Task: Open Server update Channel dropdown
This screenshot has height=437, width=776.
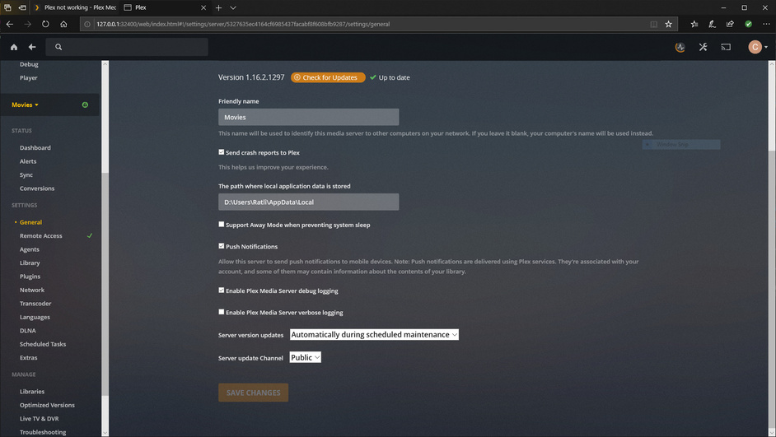Action: [x=306, y=357]
